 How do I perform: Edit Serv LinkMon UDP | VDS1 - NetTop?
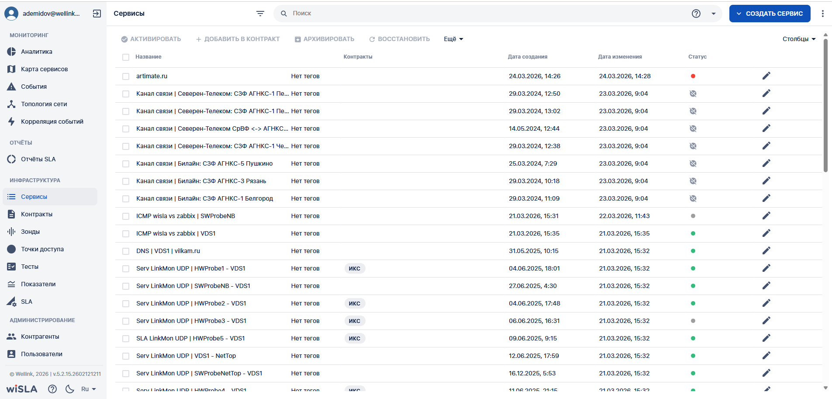click(766, 356)
